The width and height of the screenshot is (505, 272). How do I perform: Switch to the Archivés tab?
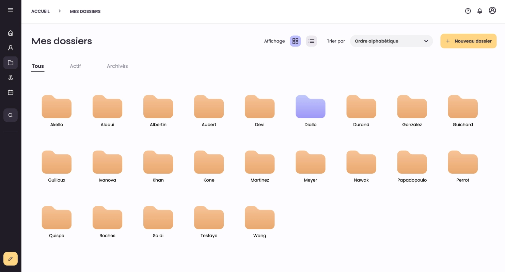point(117,66)
